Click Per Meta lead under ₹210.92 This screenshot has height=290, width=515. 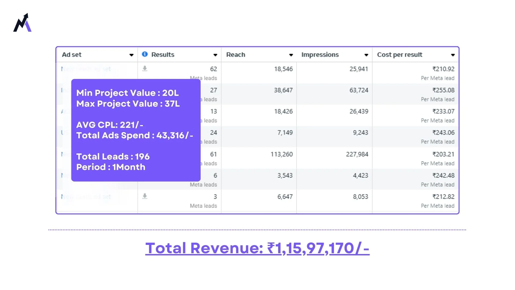click(437, 78)
